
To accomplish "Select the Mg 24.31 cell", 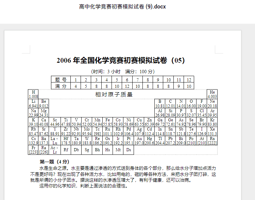I will click(44, 113).
